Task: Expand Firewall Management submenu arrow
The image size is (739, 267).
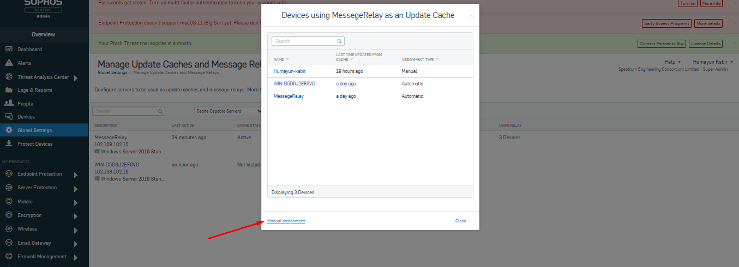Action: coord(76,257)
